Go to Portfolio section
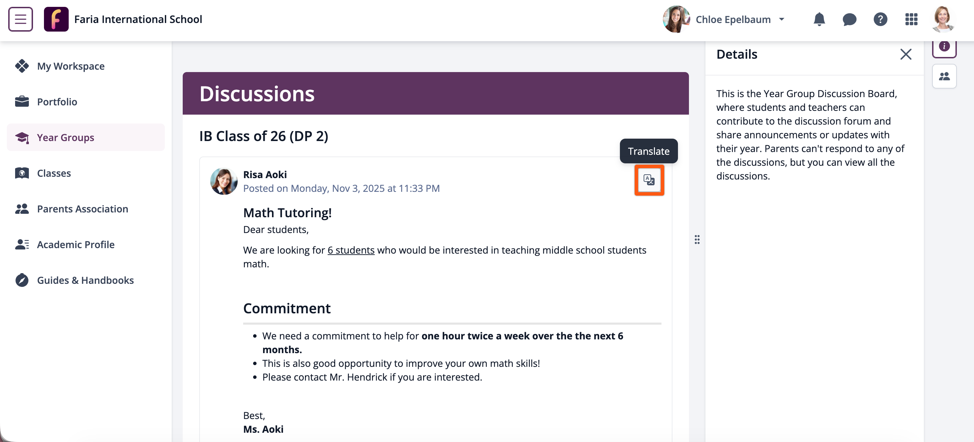The height and width of the screenshot is (442, 974). tap(57, 102)
